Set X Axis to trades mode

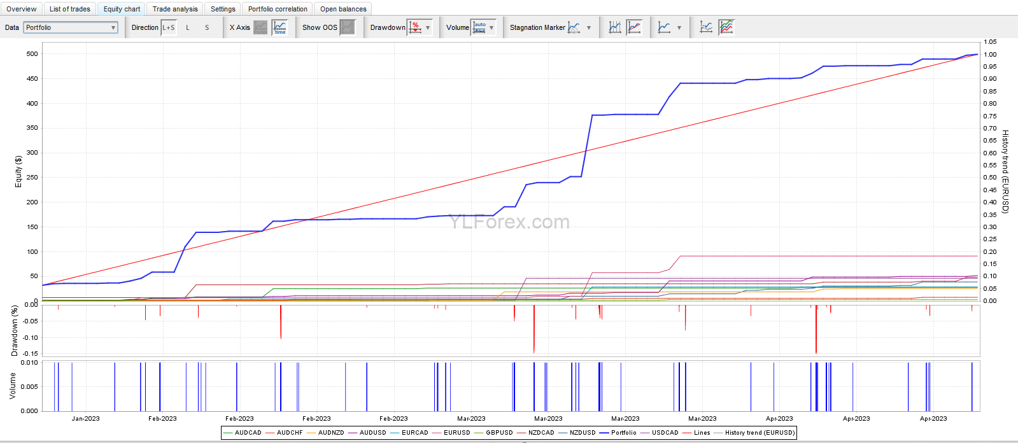click(260, 27)
